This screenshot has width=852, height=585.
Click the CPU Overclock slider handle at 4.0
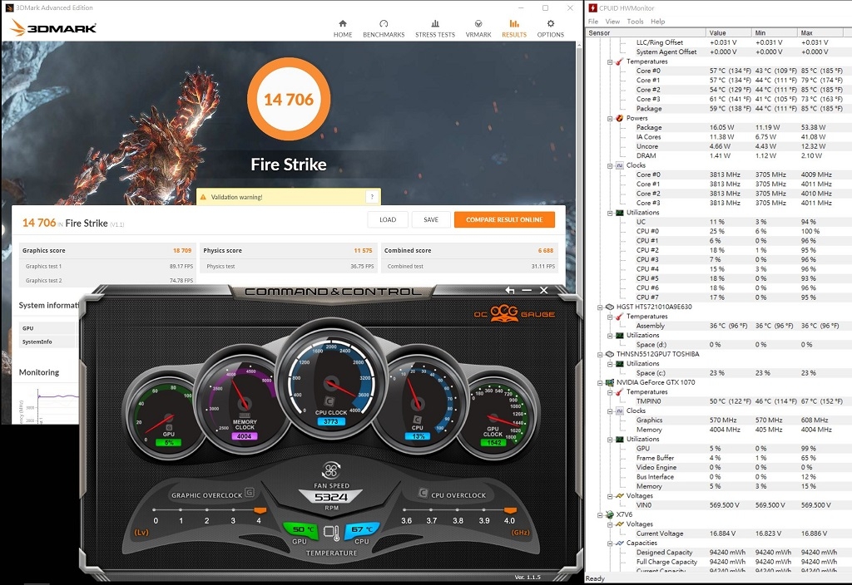tap(510, 510)
